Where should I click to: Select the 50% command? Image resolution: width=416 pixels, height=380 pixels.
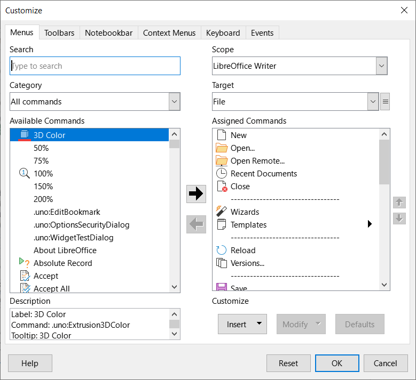89,148
